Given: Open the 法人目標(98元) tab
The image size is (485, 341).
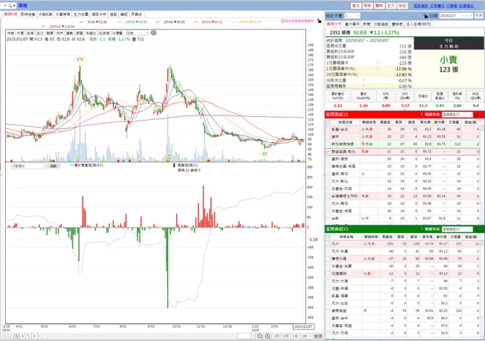Looking at the screenshot, I should click(419, 24).
